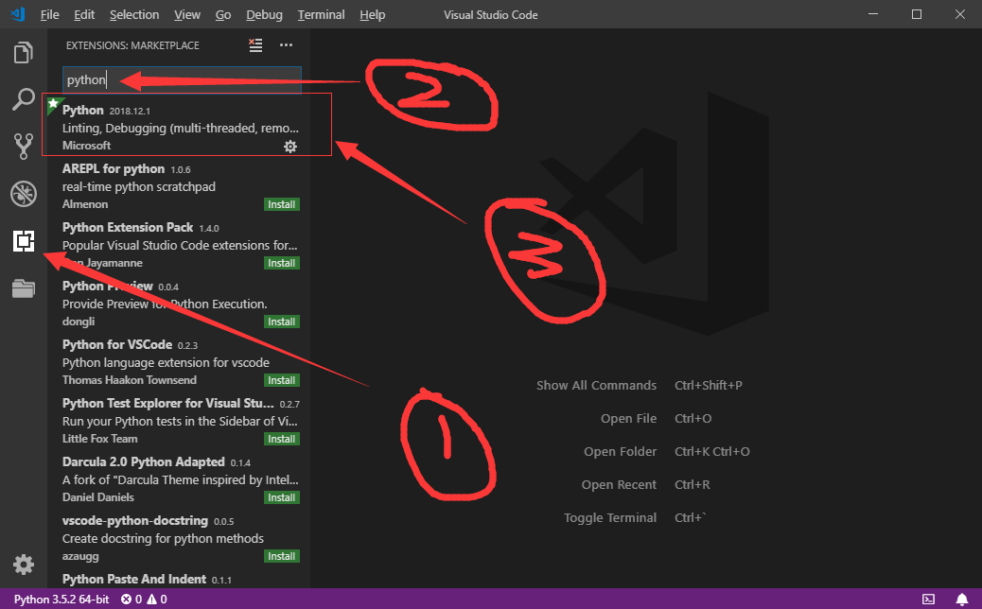Image resolution: width=982 pixels, height=609 pixels.
Task: Open the More Actions ellipsis menu
Action: [x=286, y=45]
